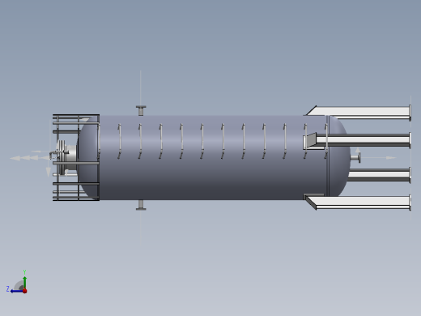Select the lowermost support leg

tap(359, 203)
